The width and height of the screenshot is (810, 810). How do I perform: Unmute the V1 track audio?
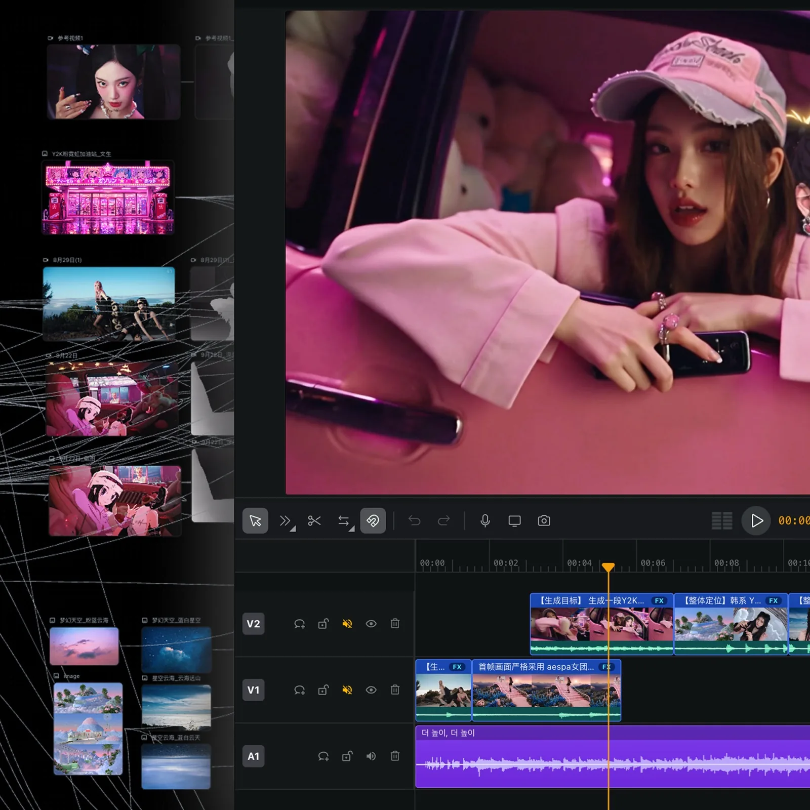coord(347,690)
